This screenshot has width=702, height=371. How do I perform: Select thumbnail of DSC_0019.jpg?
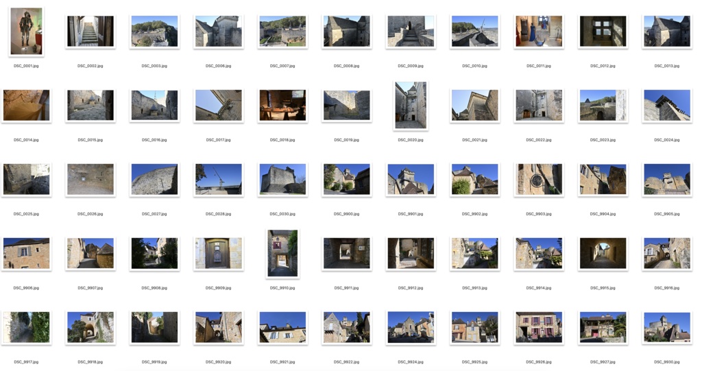pyautogui.click(x=346, y=106)
